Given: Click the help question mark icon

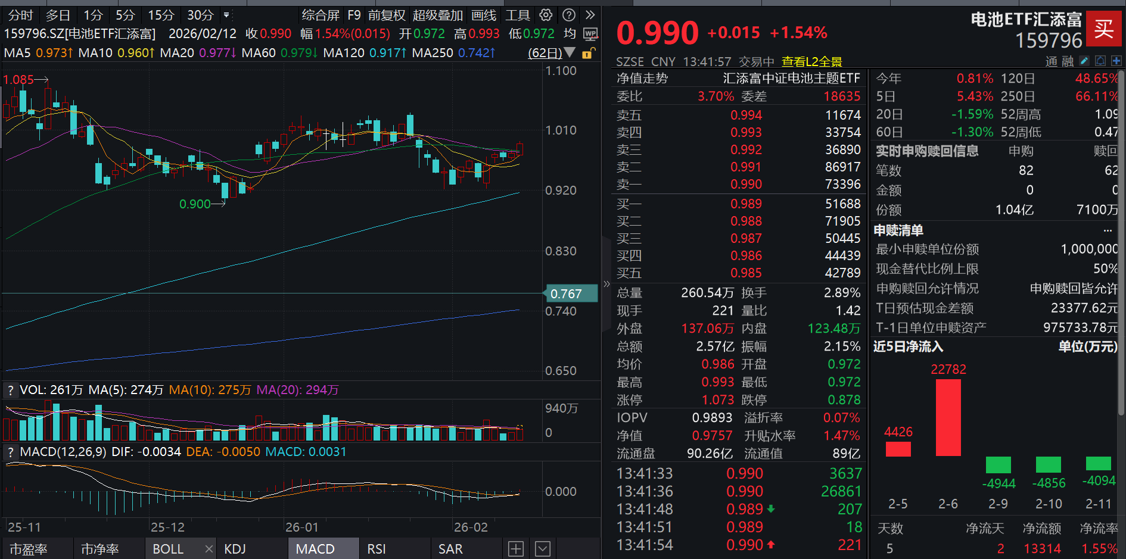Looking at the screenshot, I should [570, 15].
